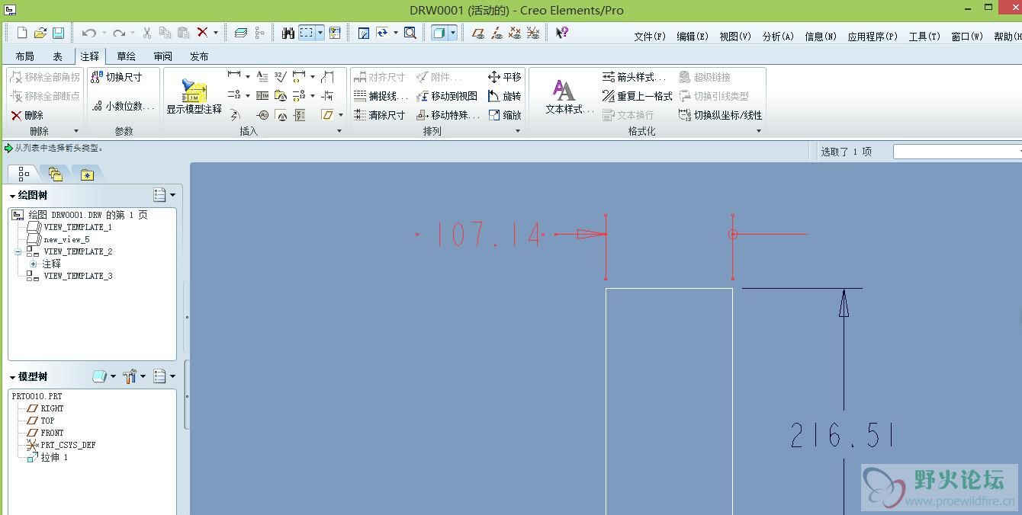This screenshot has height=515, width=1022.
Task: Click the 显示模型注释 button
Action: coord(194,95)
